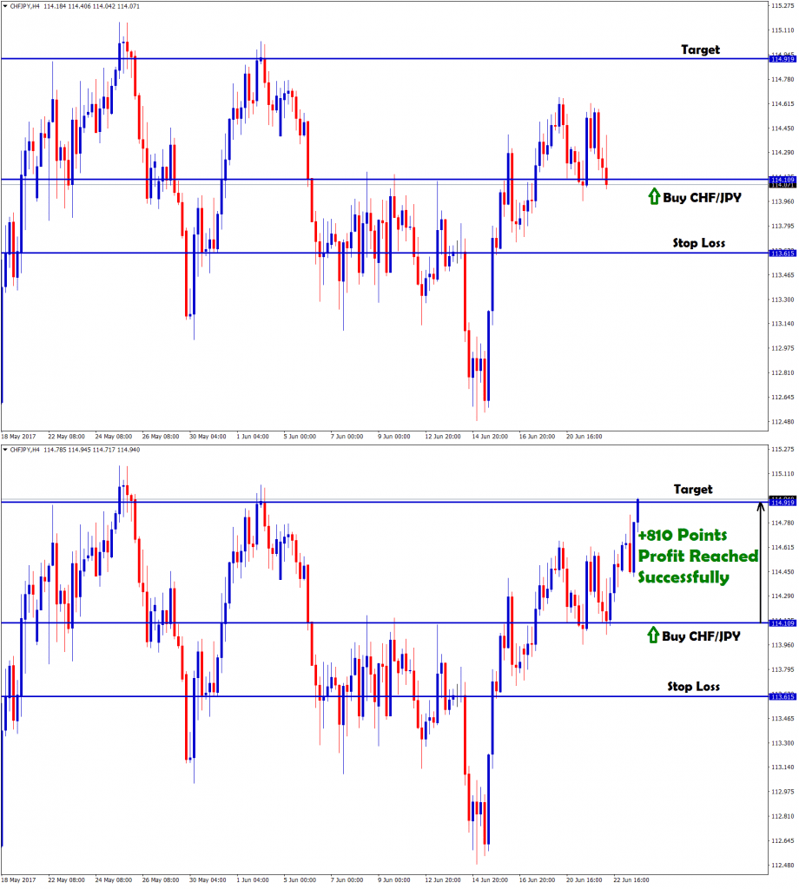The height and width of the screenshot is (889, 799).
Task: Click the 114.919 target price tag in top chart
Action: [782, 59]
